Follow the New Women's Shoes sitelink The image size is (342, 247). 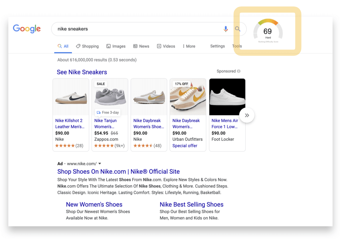tap(94, 204)
